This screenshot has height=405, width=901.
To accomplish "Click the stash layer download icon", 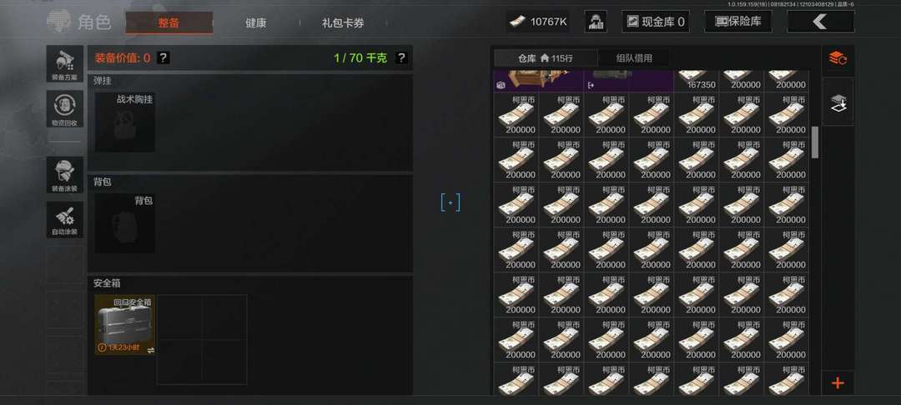I will click(x=838, y=102).
